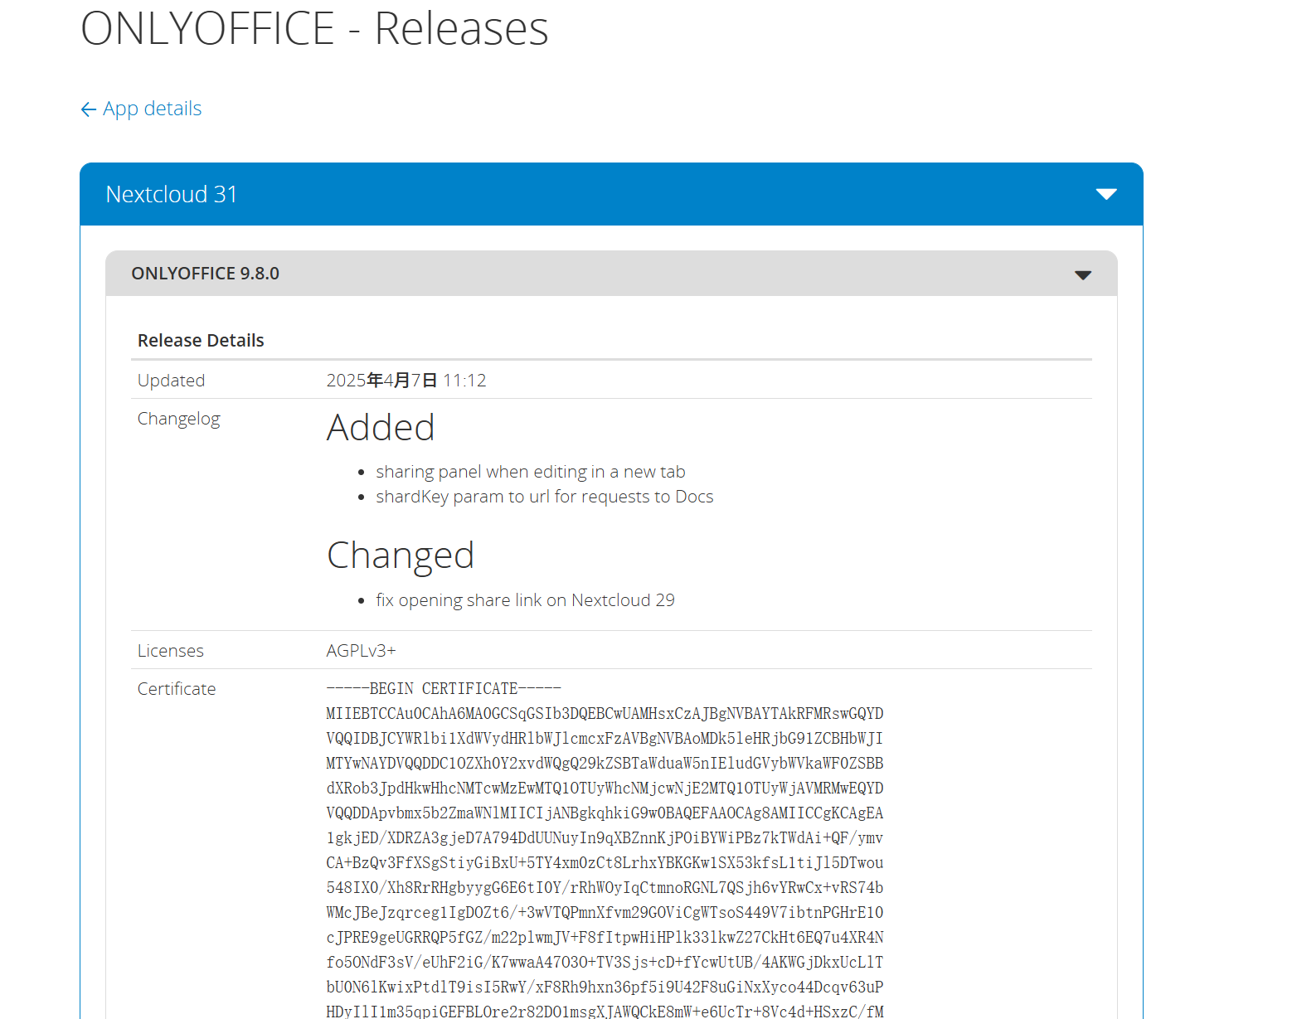Click certificate line starting with 1gkjED/XDRZA3
The height and width of the screenshot is (1019, 1292).
pos(605,838)
